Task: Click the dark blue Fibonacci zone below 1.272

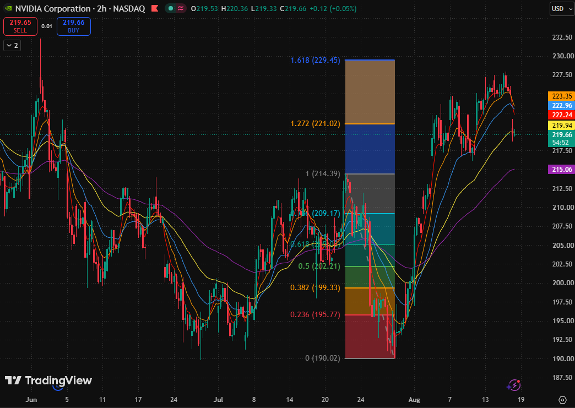Action: pos(370,149)
